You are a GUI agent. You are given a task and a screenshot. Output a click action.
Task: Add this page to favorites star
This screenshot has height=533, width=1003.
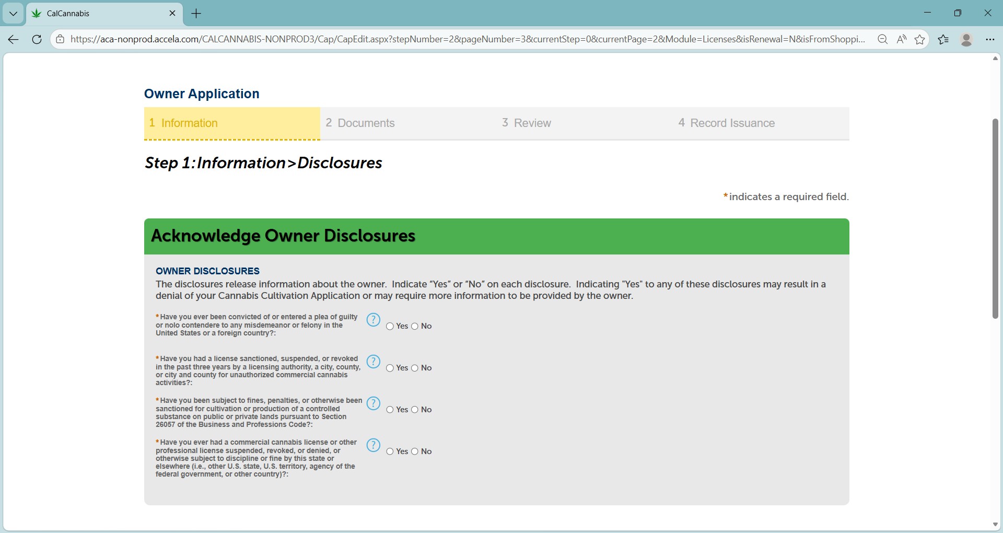click(920, 39)
